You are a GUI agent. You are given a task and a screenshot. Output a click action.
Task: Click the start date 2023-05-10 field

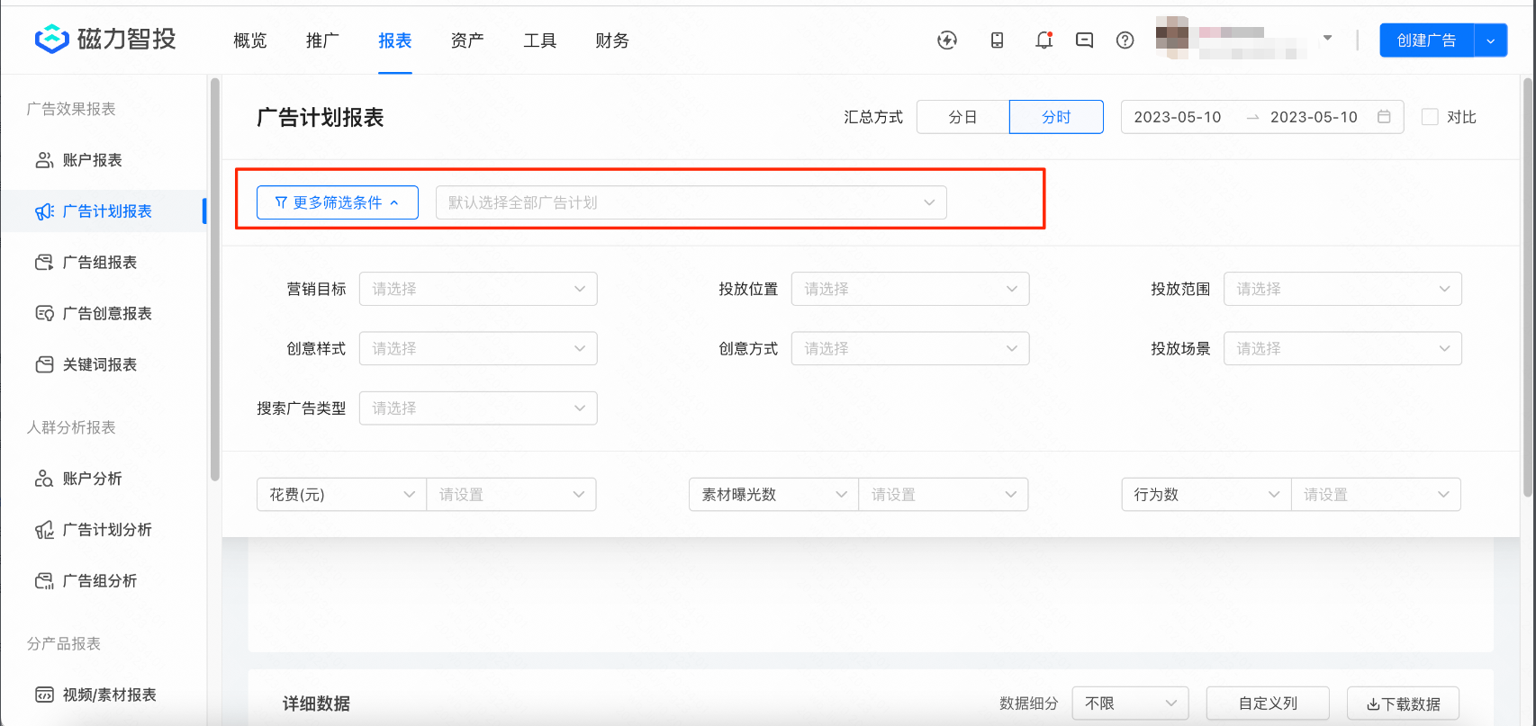pyautogui.click(x=1178, y=117)
